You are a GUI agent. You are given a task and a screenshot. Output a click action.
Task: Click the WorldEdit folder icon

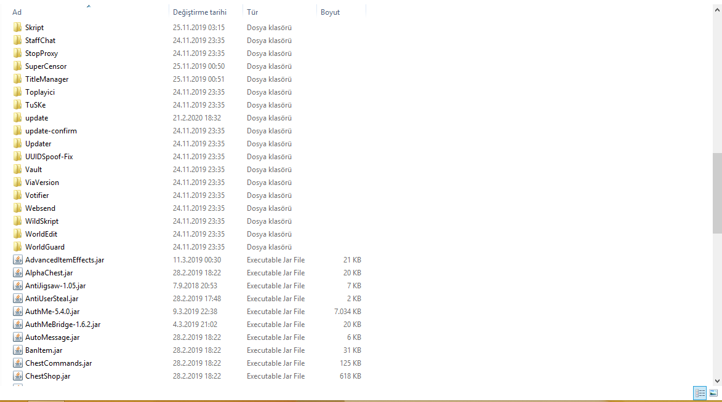pos(17,233)
